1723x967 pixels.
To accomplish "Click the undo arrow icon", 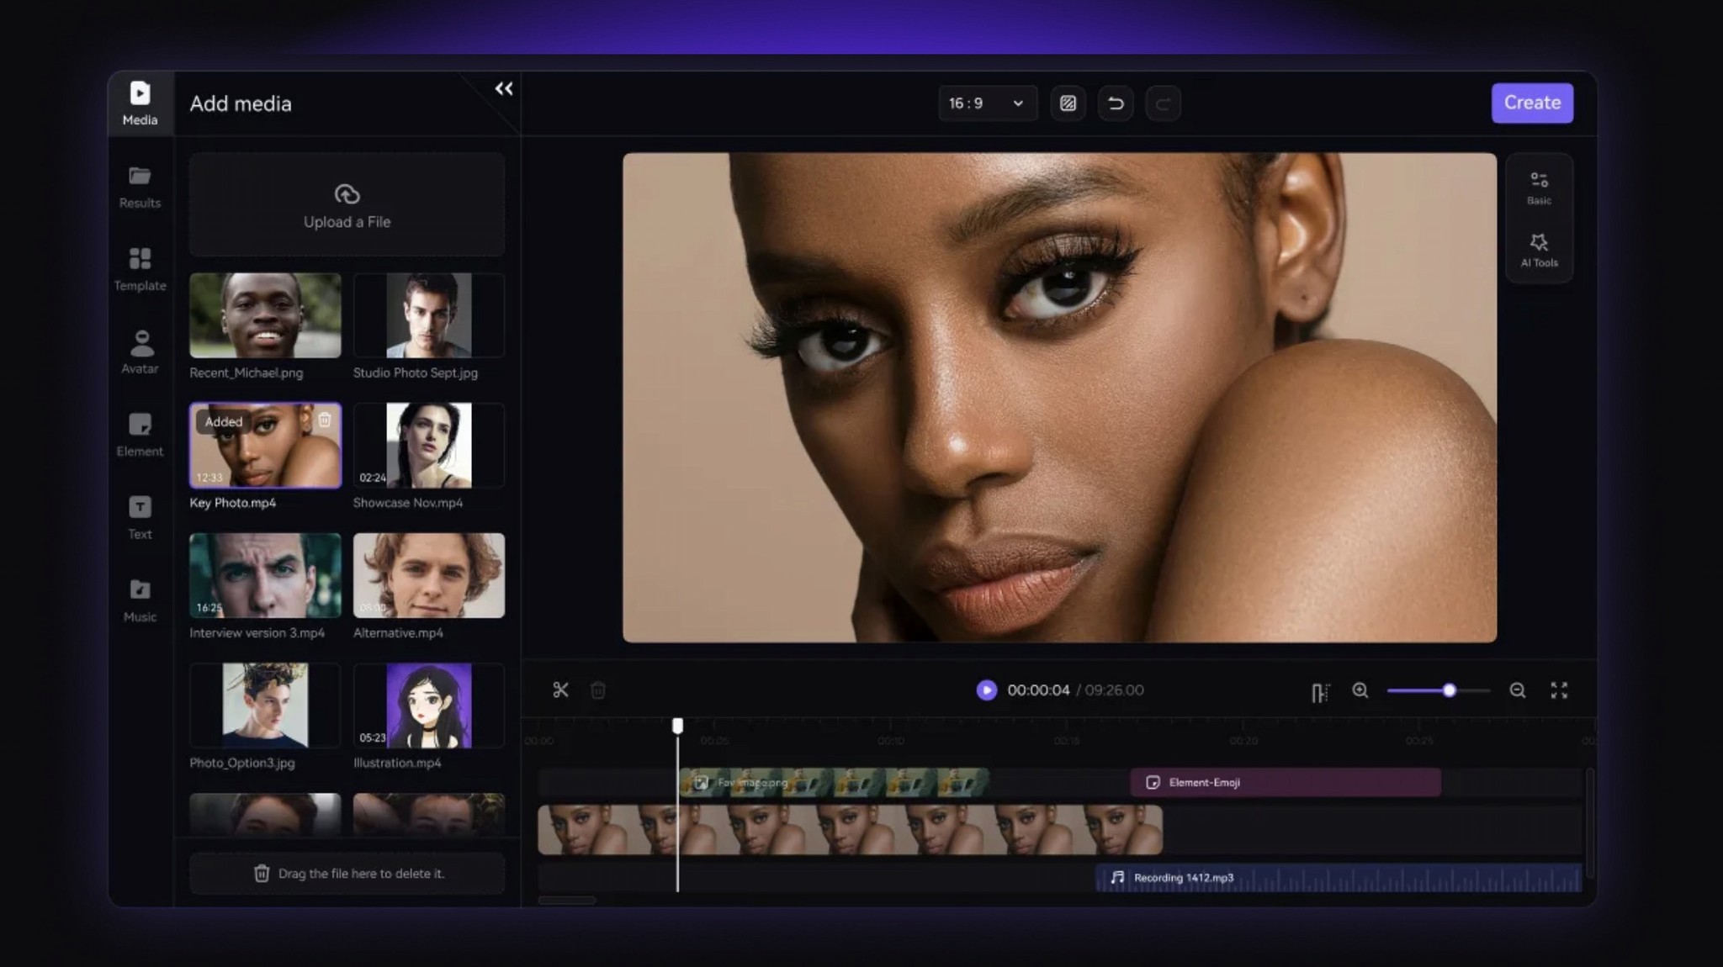I will pos(1116,103).
